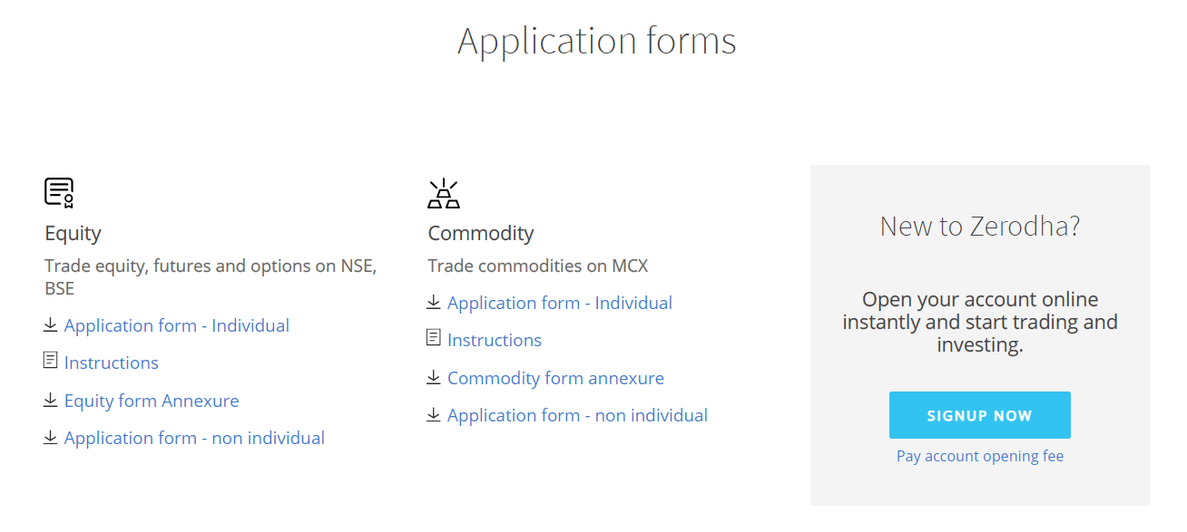This screenshot has width=1187, height=532.
Task: Click the Commodity gold bars icon
Action: coord(443,194)
